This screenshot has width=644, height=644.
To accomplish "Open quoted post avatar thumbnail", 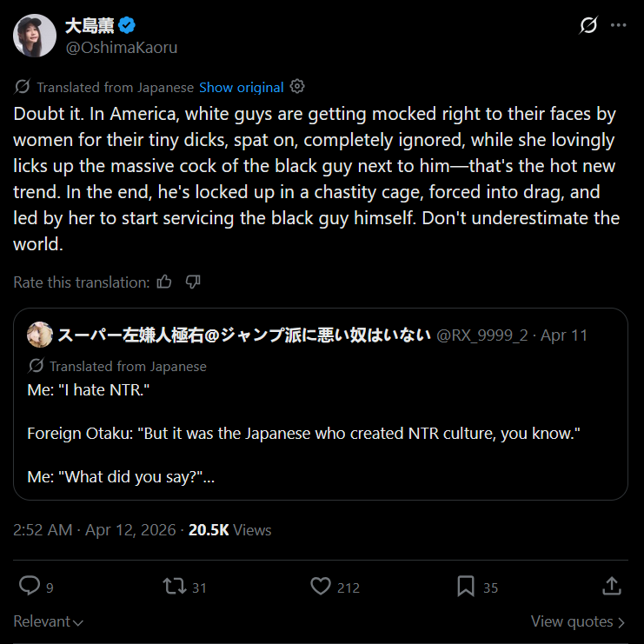I will (x=40, y=335).
